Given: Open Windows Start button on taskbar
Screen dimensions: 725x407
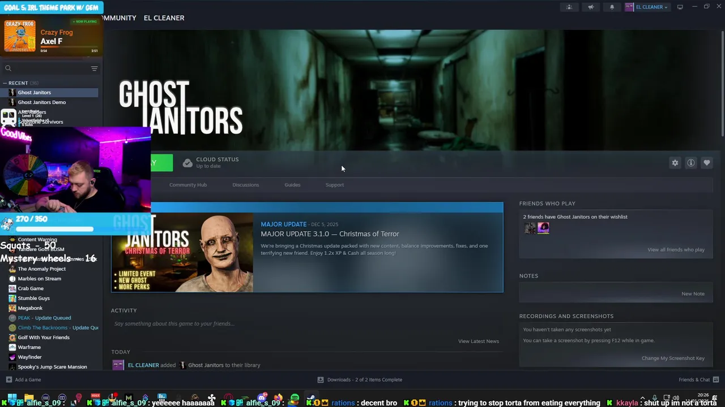Looking at the screenshot, I should 11,399.
